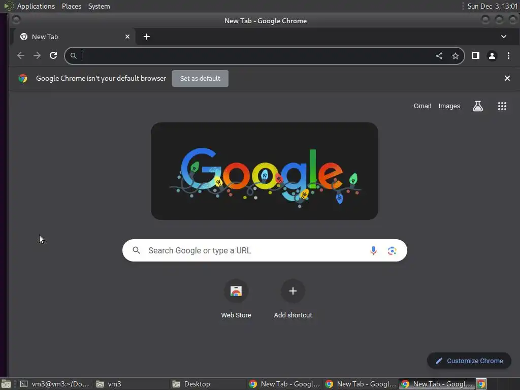This screenshot has height=390, width=520.
Task: Click the Add shortcut plus tile
Action: 293,299
